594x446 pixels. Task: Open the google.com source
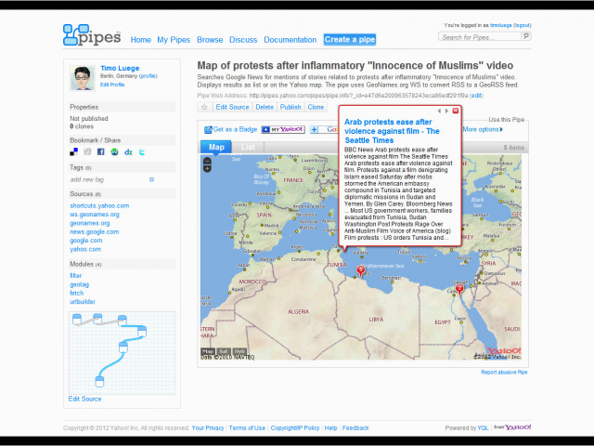point(86,241)
